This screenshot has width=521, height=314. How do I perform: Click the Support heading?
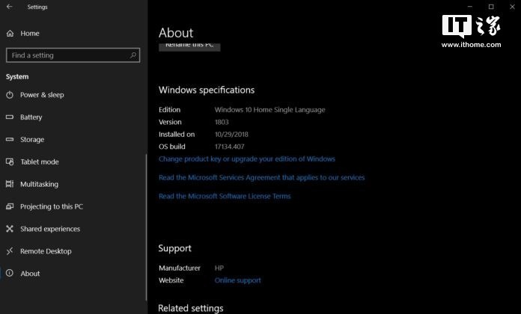174,249
